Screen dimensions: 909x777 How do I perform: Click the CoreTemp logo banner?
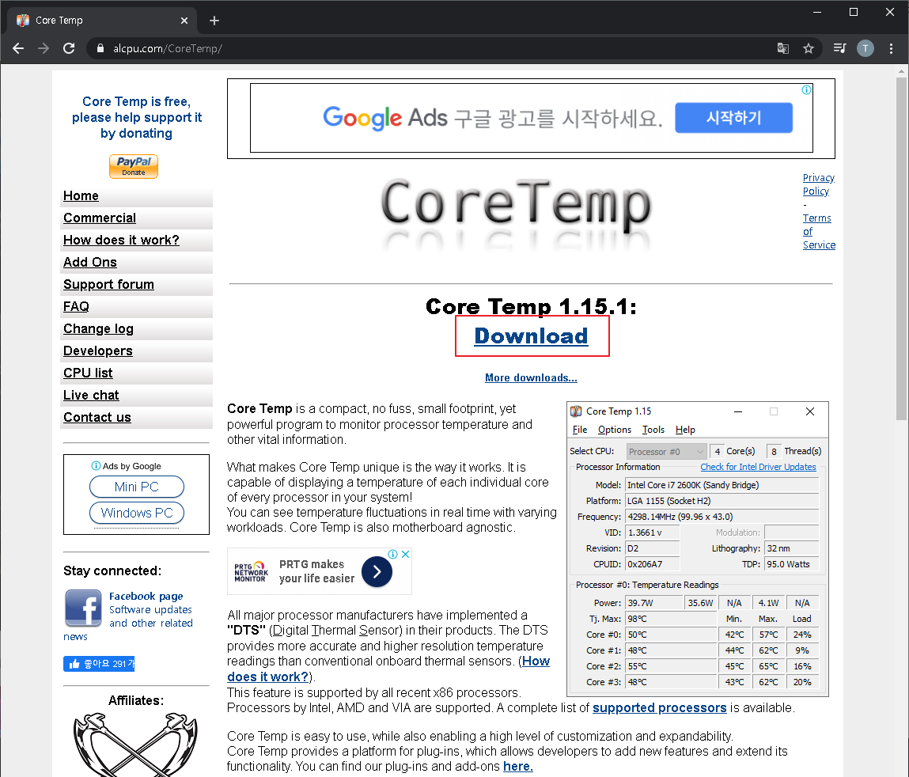[x=516, y=214]
